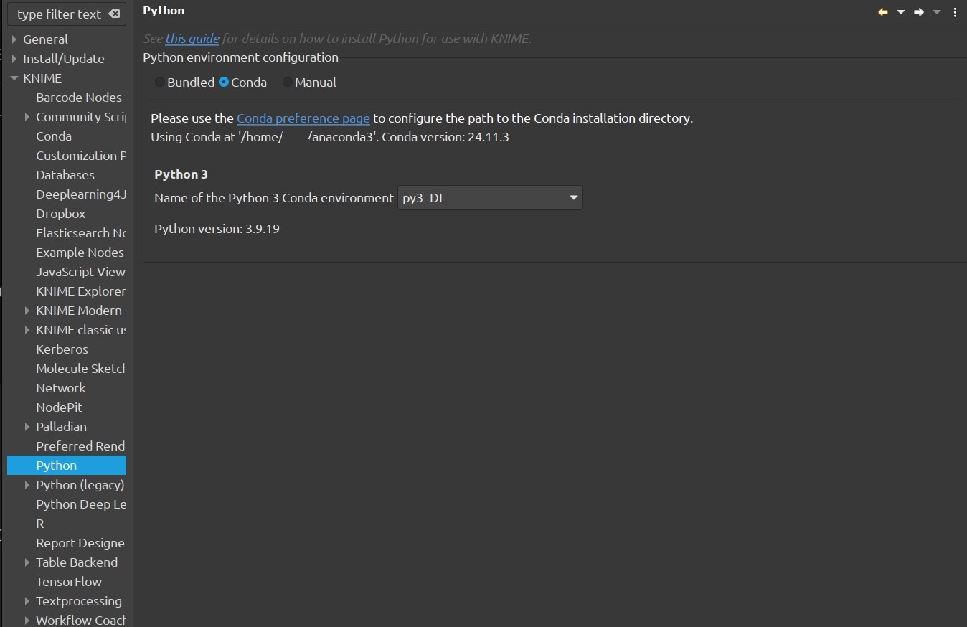Open the three-dot view menu
This screenshot has width=967, height=627.
(x=955, y=12)
